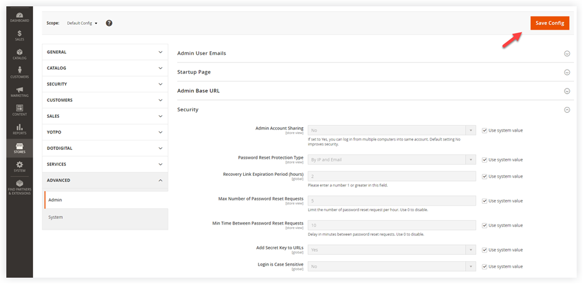Open the Login is Case Sensitive dropdown
Screen dimensions: 583x284
pyautogui.click(x=392, y=266)
